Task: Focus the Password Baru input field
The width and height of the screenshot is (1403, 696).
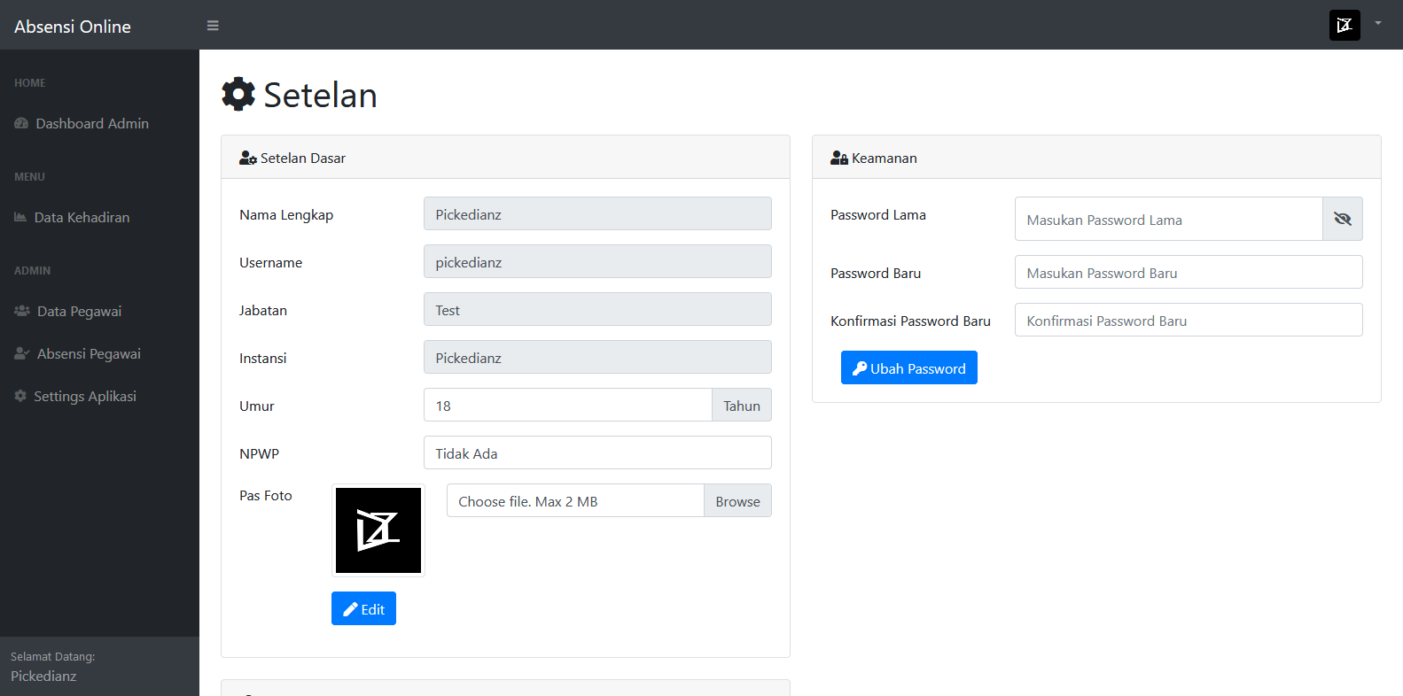Action: click(1188, 273)
